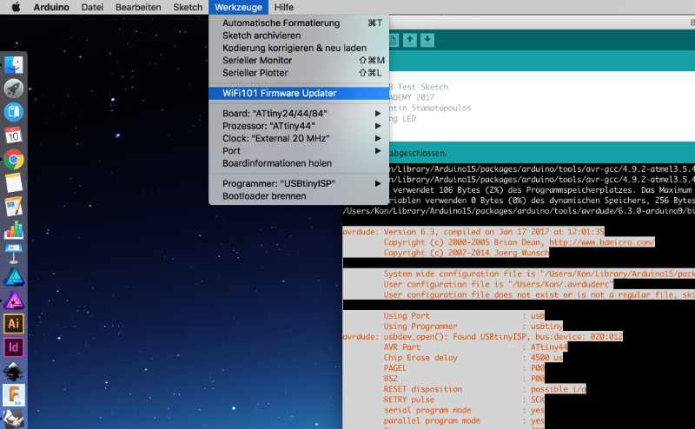
Task: Click "RESET disposition" line in console
Action: tap(485, 389)
